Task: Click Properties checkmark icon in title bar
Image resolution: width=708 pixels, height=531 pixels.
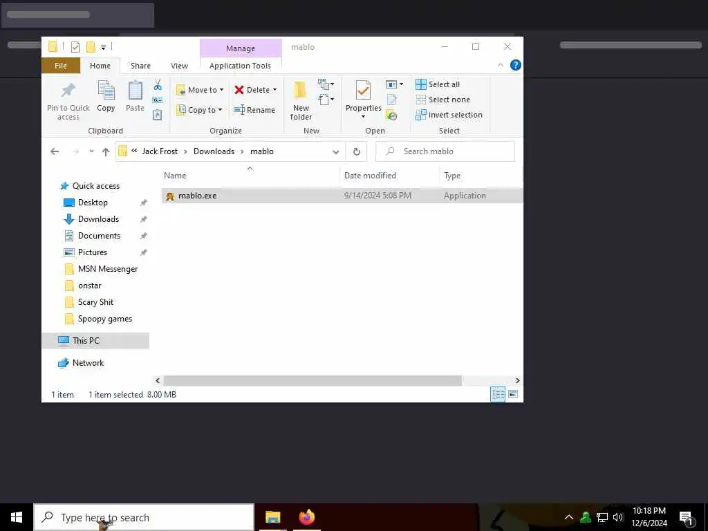Action: coord(75,46)
